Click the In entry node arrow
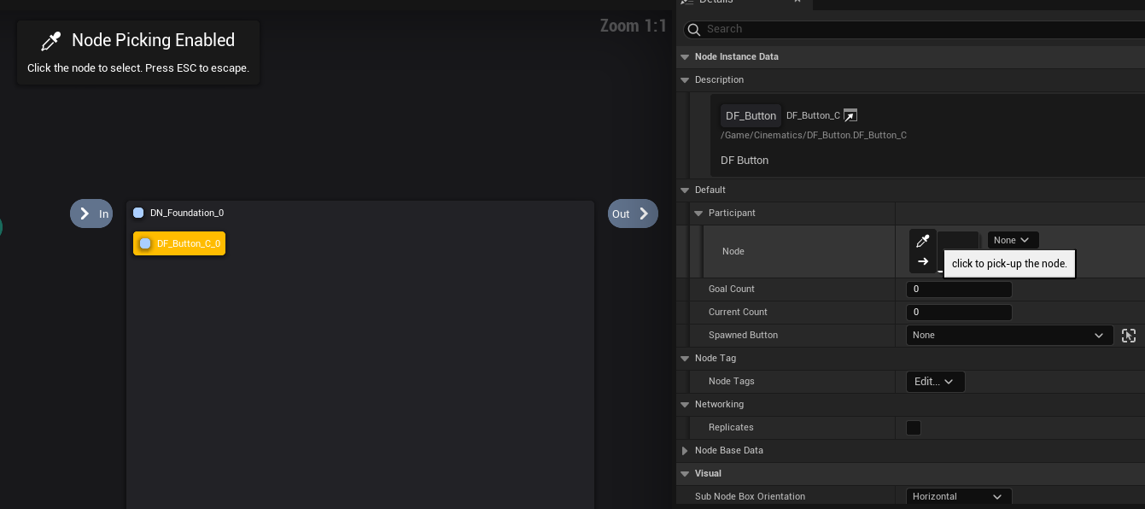This screenshot has width=1145, height=509. [x=85, y=214]
